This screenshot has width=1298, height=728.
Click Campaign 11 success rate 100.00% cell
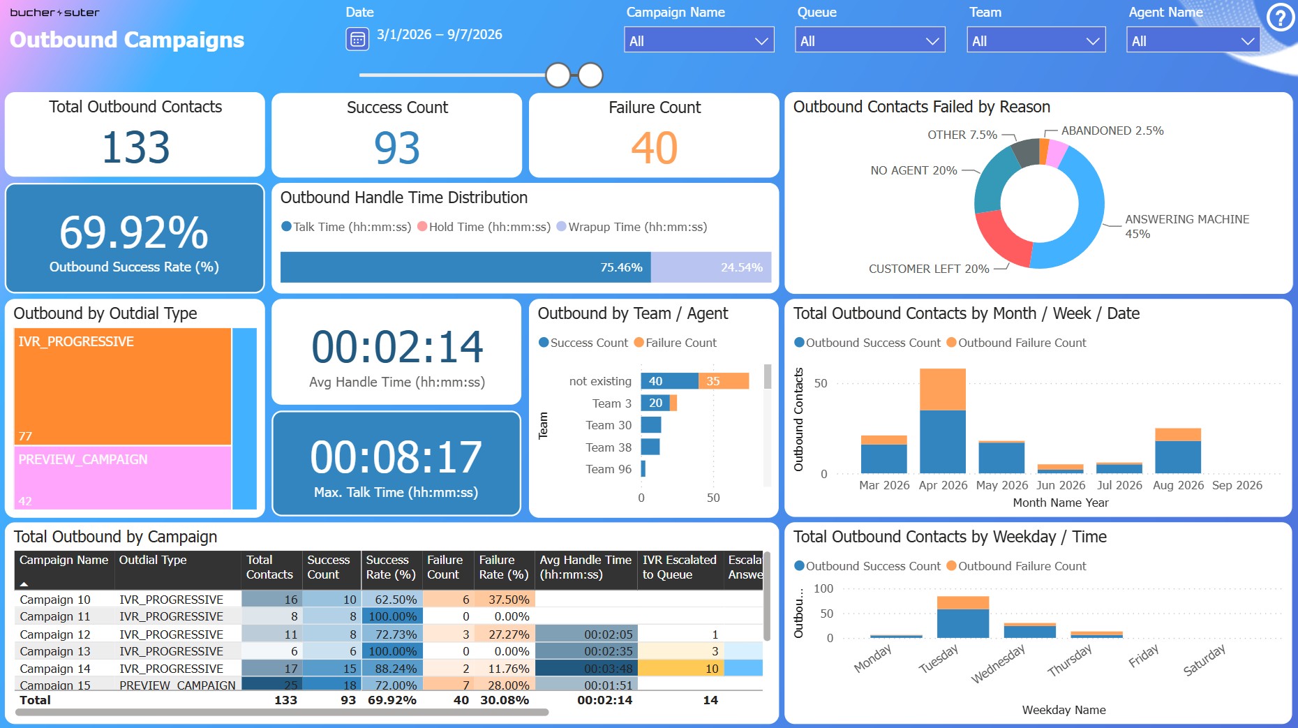(x=393, y=616)
